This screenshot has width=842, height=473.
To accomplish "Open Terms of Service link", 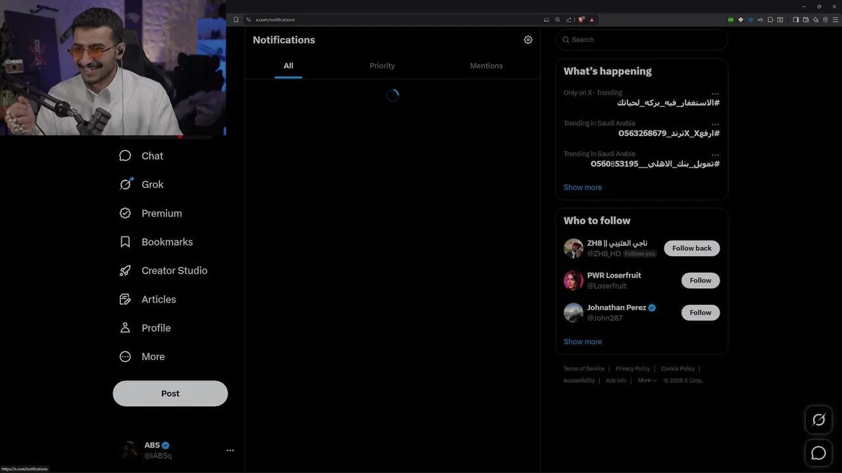I will pyautogui.click(x=583, y=369).
